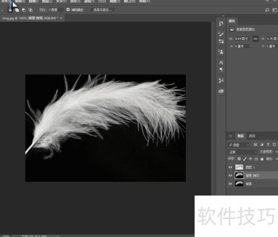Switch to the Properties panel tab

(x=232, y=21)
